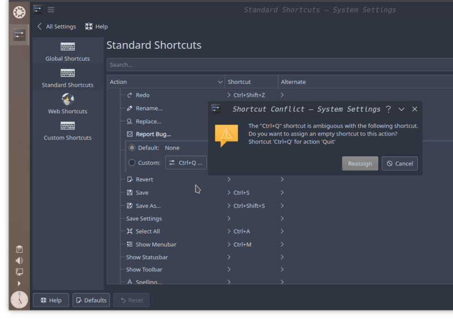453x319 pixels.
Task: Click the bottom Help button
Action: (51, 300)
